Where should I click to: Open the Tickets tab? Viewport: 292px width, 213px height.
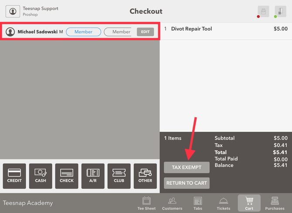coord(224,203)
